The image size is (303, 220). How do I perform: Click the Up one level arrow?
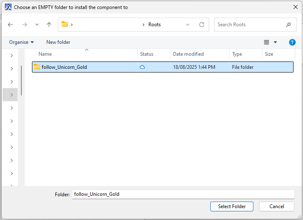pos(49,25)
